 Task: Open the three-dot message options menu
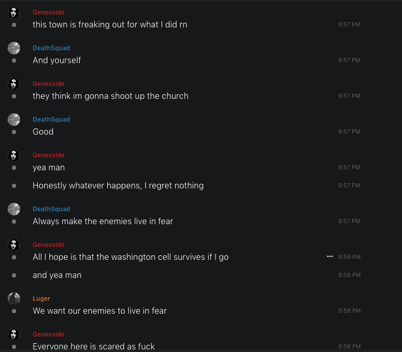coord(330,257)
